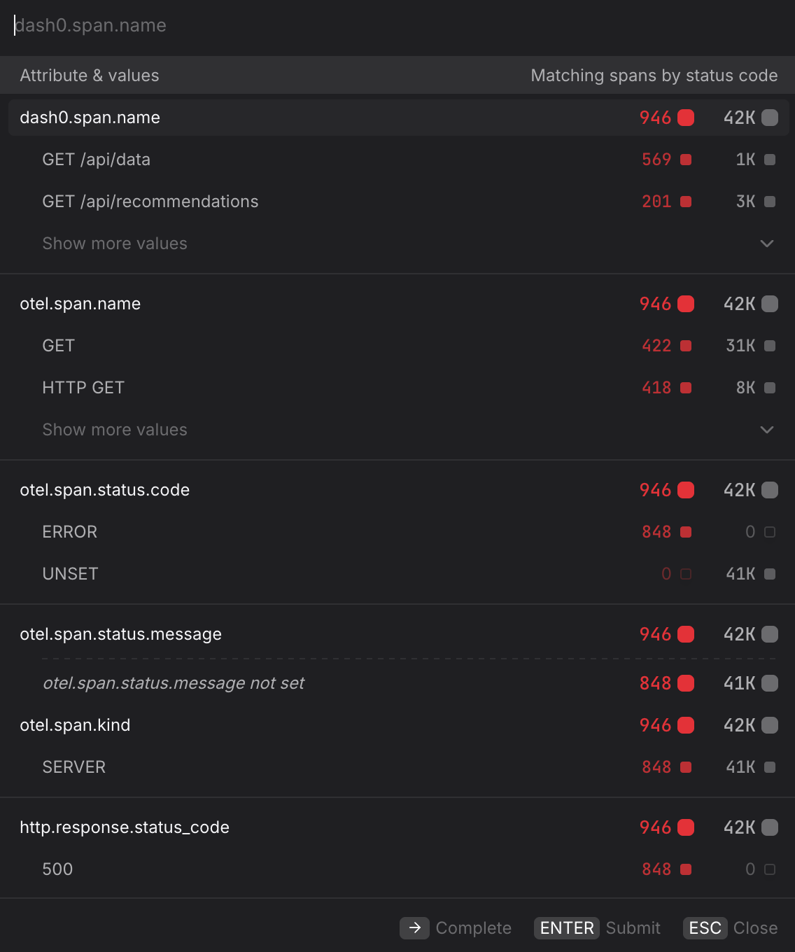Click the chevron to show more otel.span.name values
795x952 pixels.
pos(767,429)
